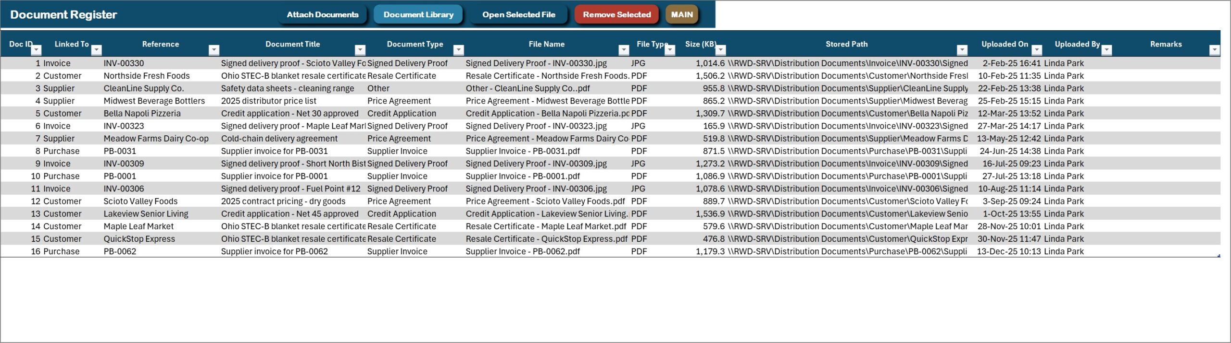
Task: Click 'Credit application - Net 45 approved' cell
Action: [x=293, y=213]
